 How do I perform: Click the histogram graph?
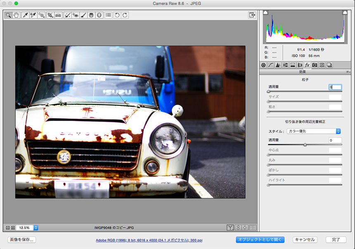pyautogui.click(x=305, y=27)
